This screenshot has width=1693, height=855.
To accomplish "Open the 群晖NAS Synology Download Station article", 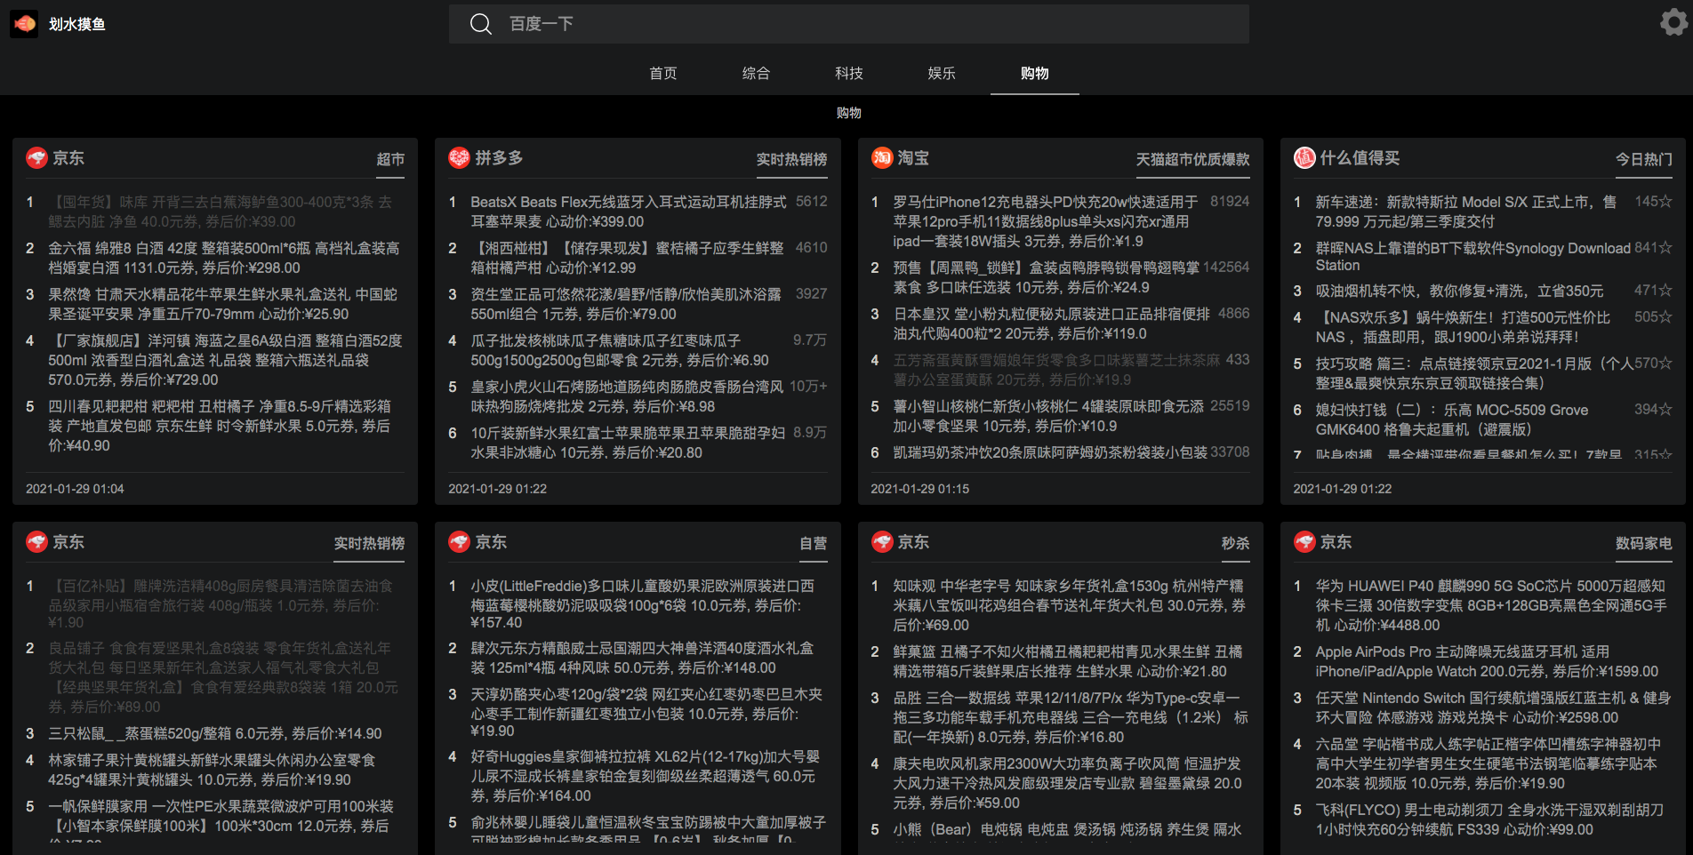I will pos(1472,257).
